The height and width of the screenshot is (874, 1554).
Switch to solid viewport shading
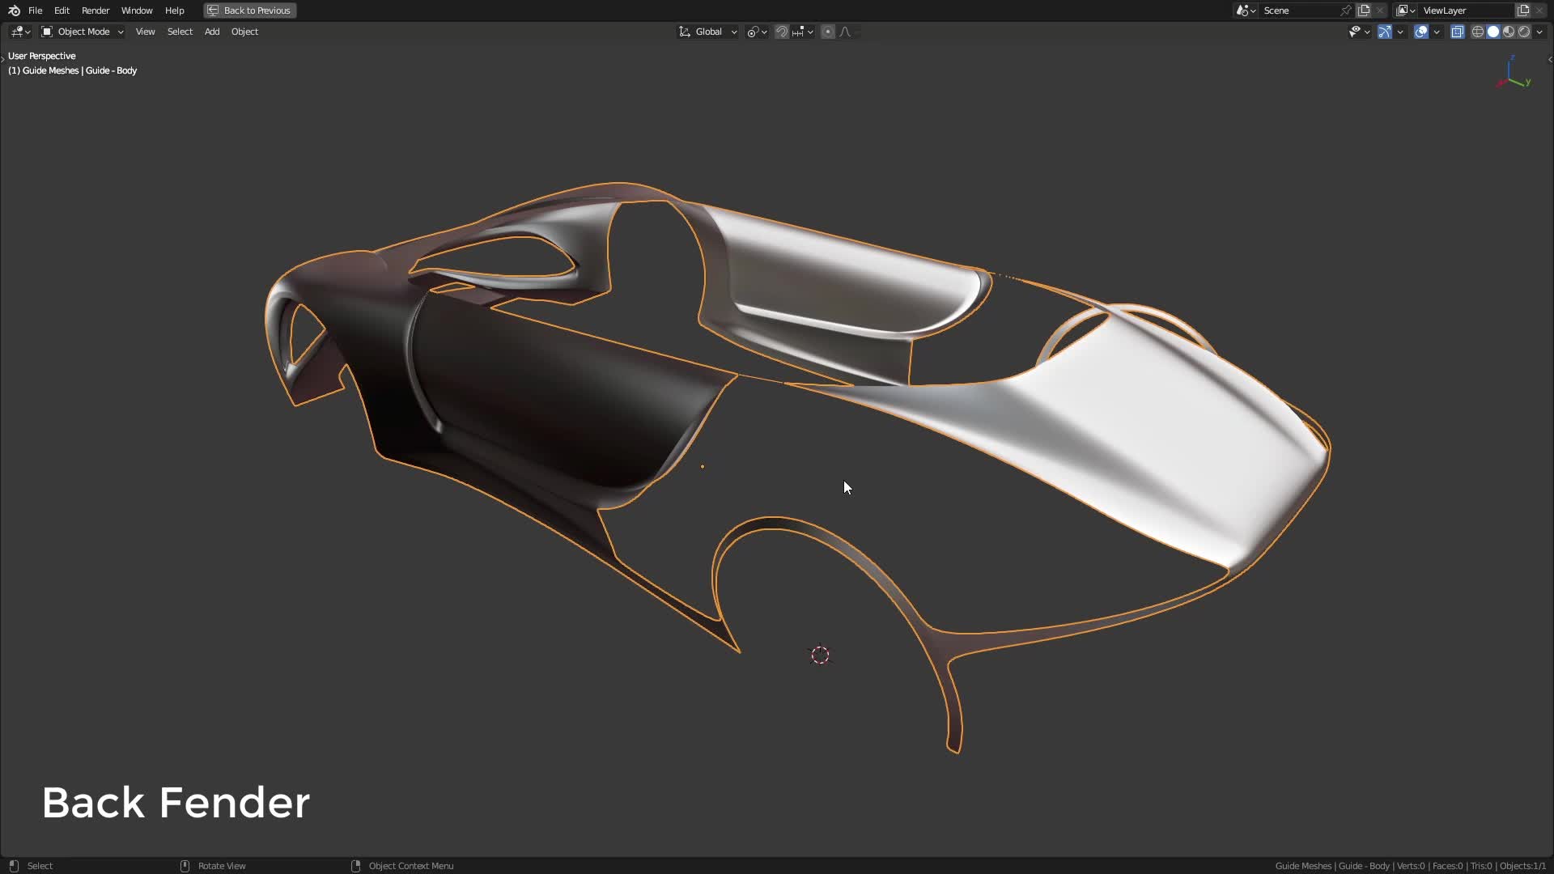point(1493,32)
